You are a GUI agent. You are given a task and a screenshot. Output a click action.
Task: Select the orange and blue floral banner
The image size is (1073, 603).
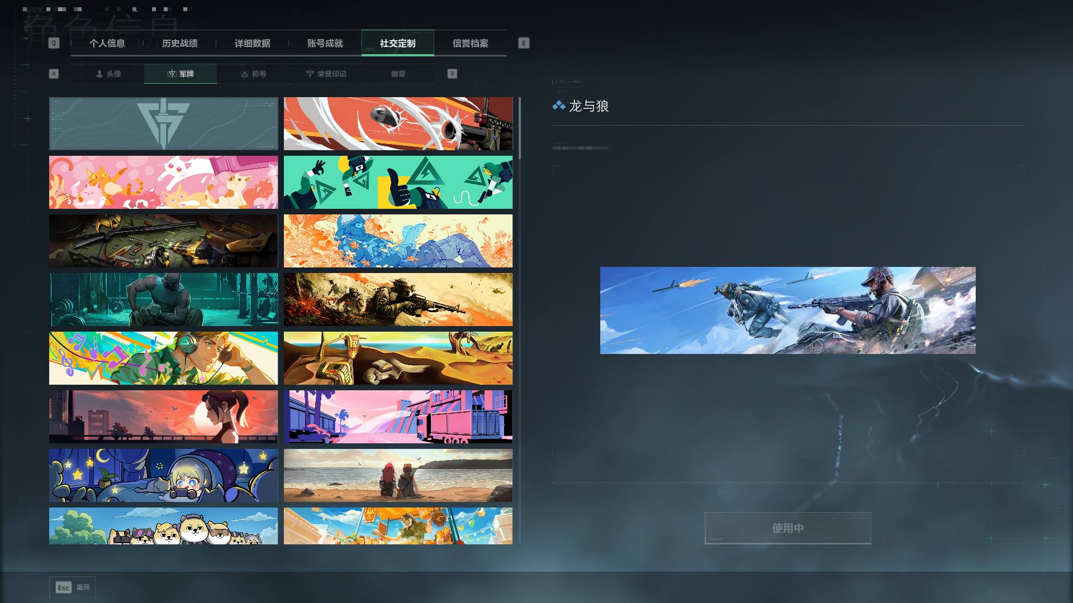tap(398, 241)
